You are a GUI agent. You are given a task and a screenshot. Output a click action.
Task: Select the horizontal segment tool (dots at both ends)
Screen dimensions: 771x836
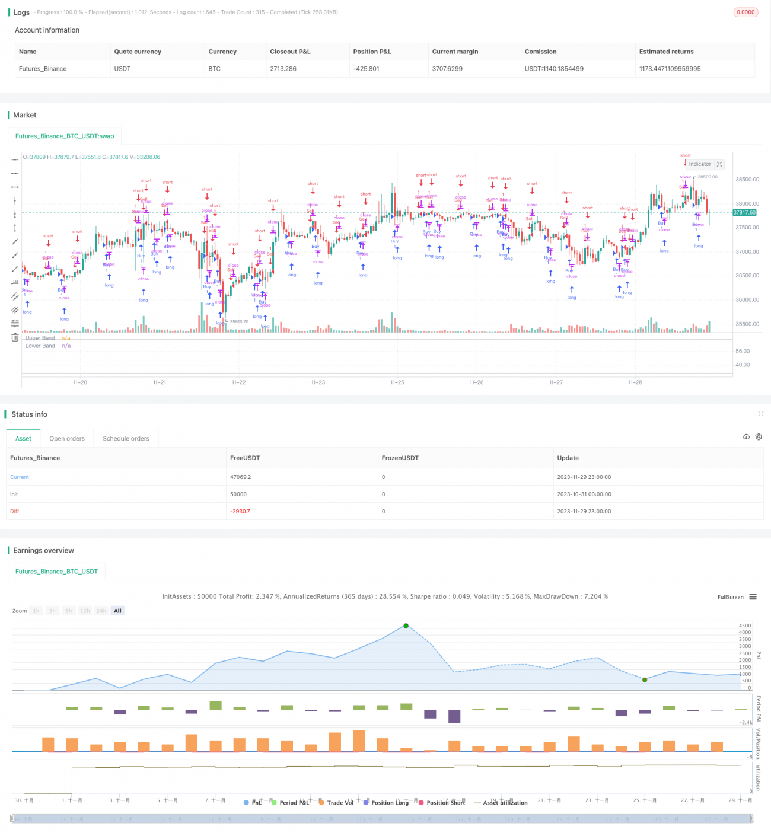[x=15, y=187]
